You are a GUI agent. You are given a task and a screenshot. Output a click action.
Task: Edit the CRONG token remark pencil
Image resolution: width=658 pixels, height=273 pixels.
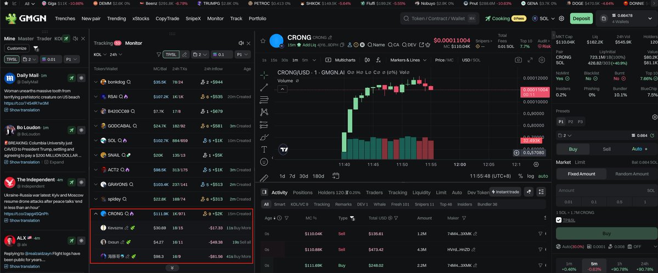point(330,38)
